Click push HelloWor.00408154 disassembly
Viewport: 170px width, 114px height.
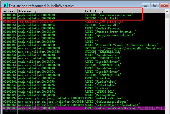[x=36, y=25]
